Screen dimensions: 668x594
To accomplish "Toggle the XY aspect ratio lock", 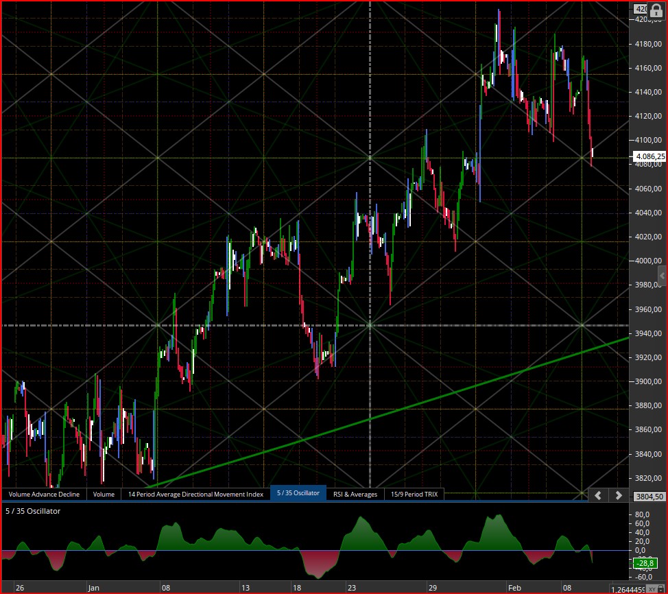I will click(x=656, y=589).
